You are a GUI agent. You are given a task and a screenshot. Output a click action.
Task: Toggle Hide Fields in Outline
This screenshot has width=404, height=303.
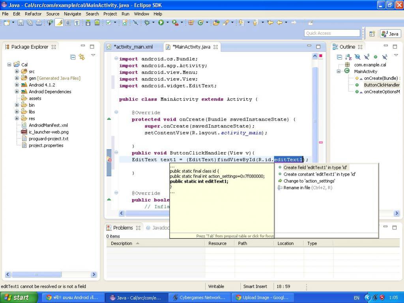pos(357,57)
